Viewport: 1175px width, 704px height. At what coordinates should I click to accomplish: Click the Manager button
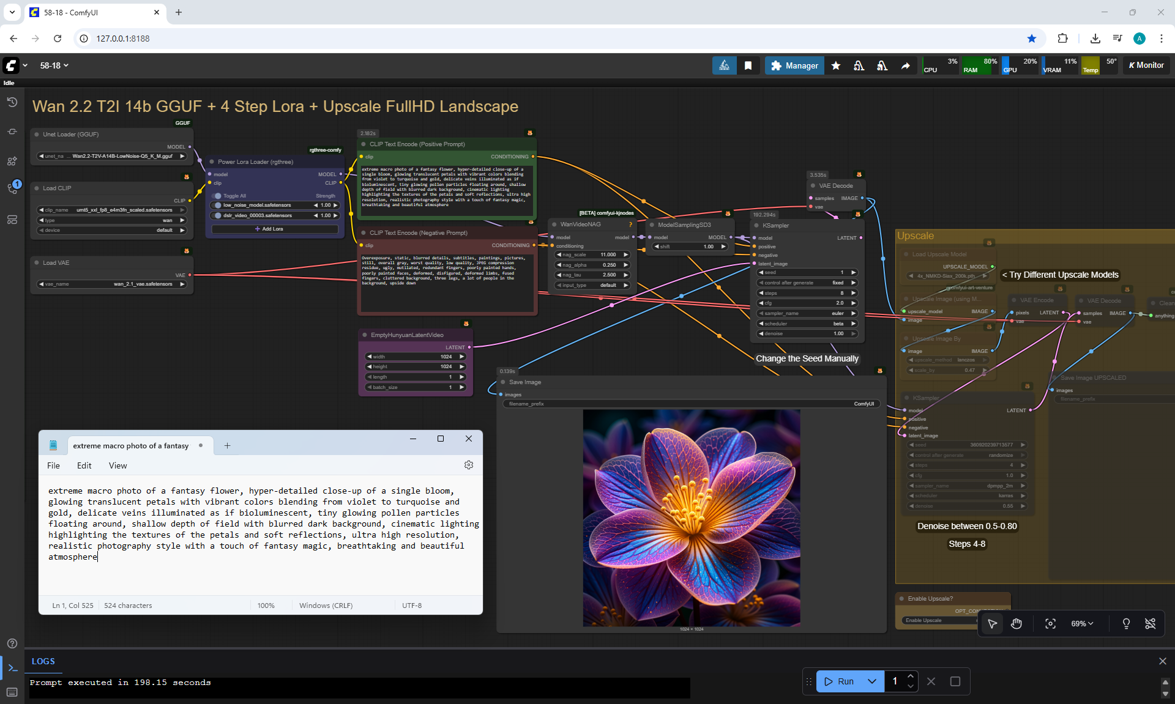(x=794, y=65)
